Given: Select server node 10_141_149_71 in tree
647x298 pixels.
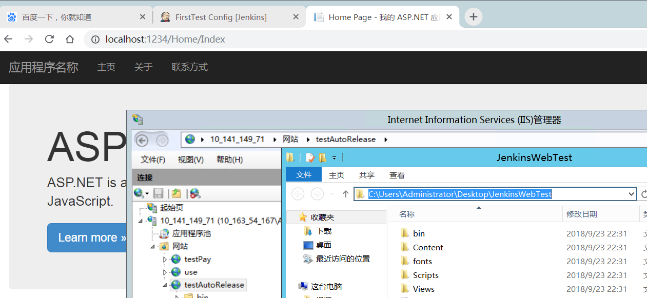Looking at the screenshot, I should (x=221, y=221).
